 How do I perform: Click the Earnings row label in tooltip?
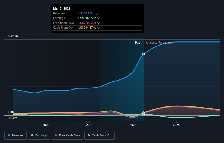point(59,18)
